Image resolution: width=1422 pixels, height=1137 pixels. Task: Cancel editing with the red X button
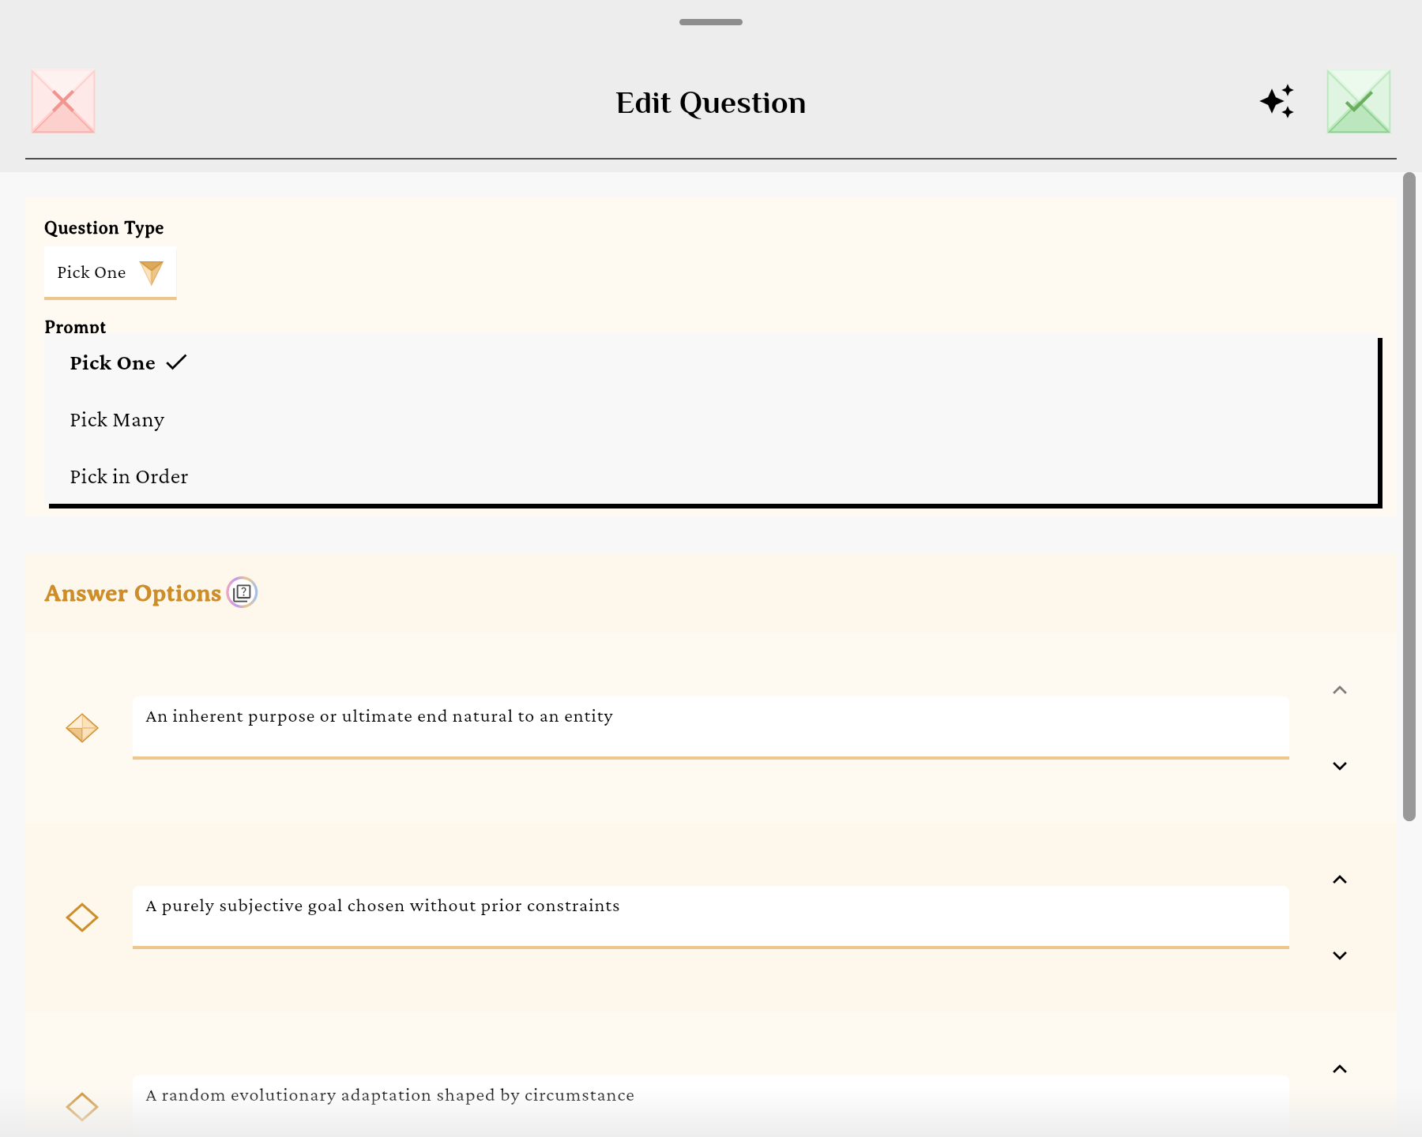pos(63,101)
